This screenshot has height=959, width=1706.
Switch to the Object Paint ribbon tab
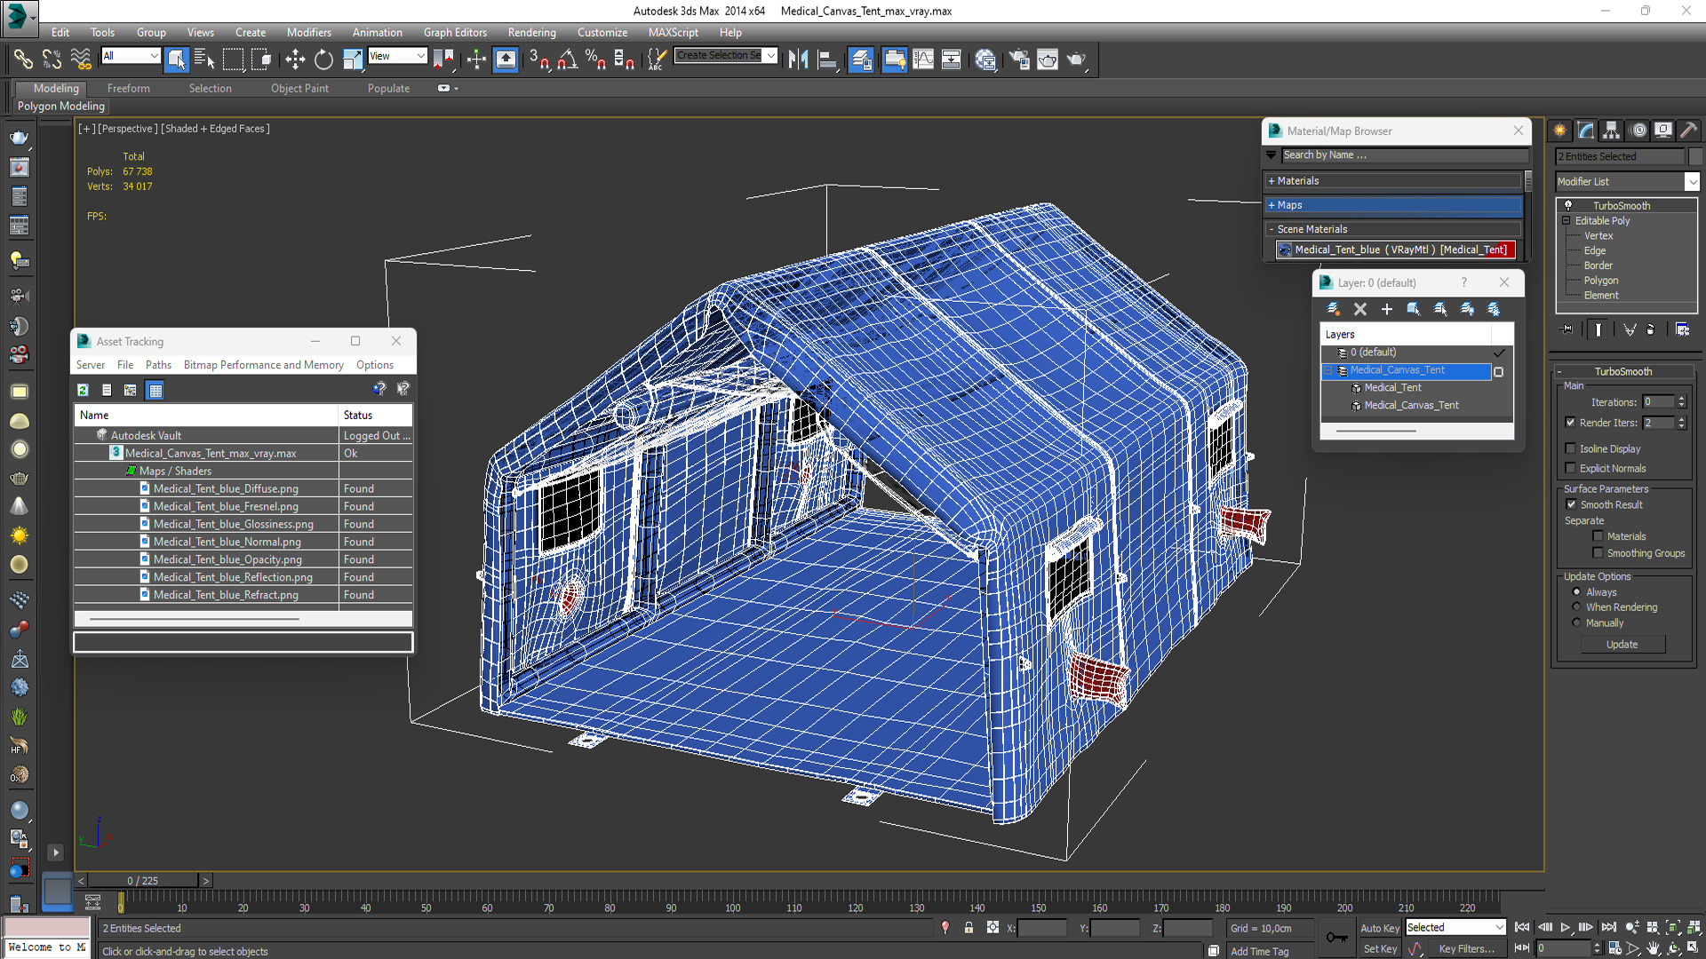tap(299, 88)
